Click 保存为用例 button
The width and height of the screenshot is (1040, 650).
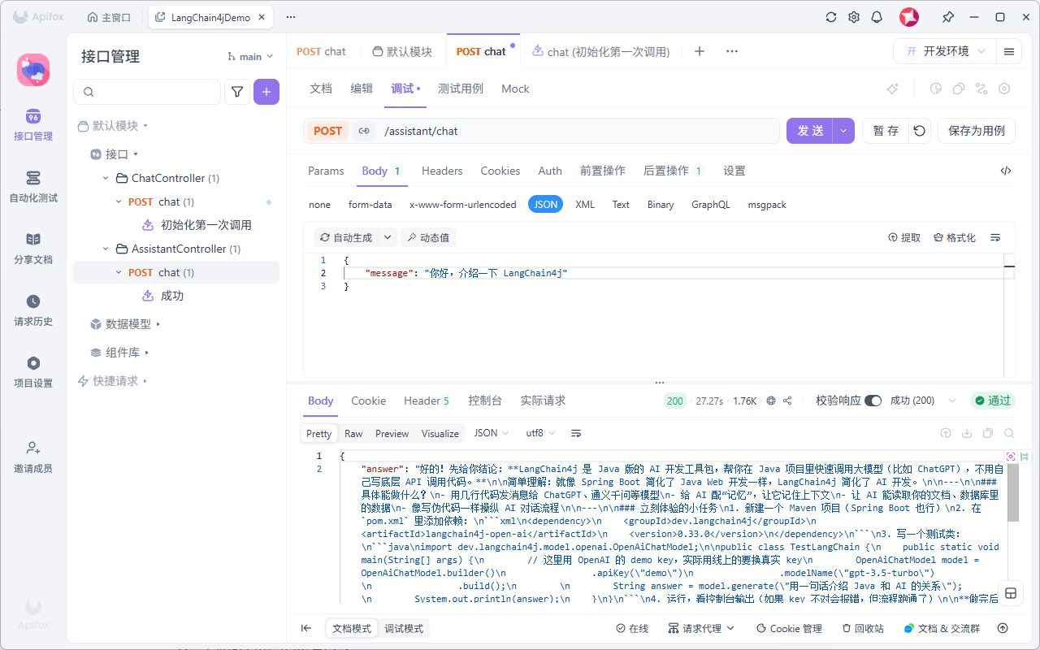977,131
